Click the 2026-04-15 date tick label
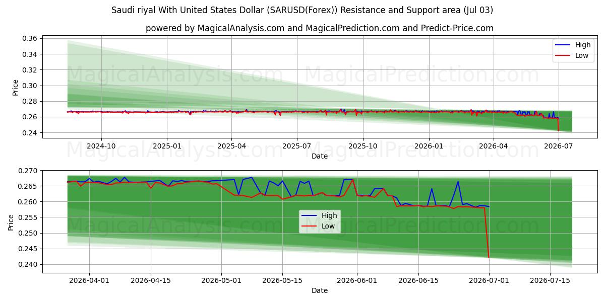605x302 pixels. tap(151, 281)
